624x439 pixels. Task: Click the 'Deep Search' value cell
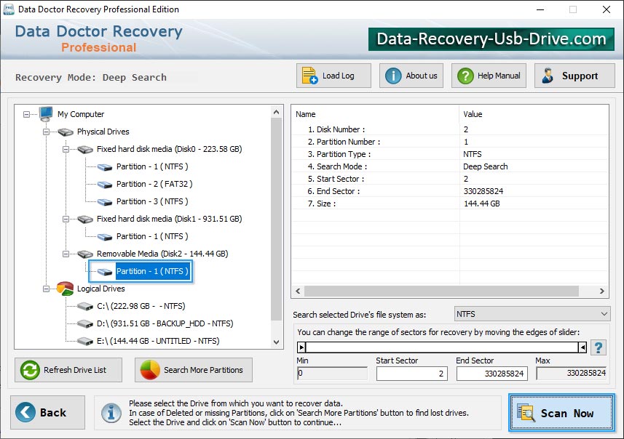pos(486,167)
